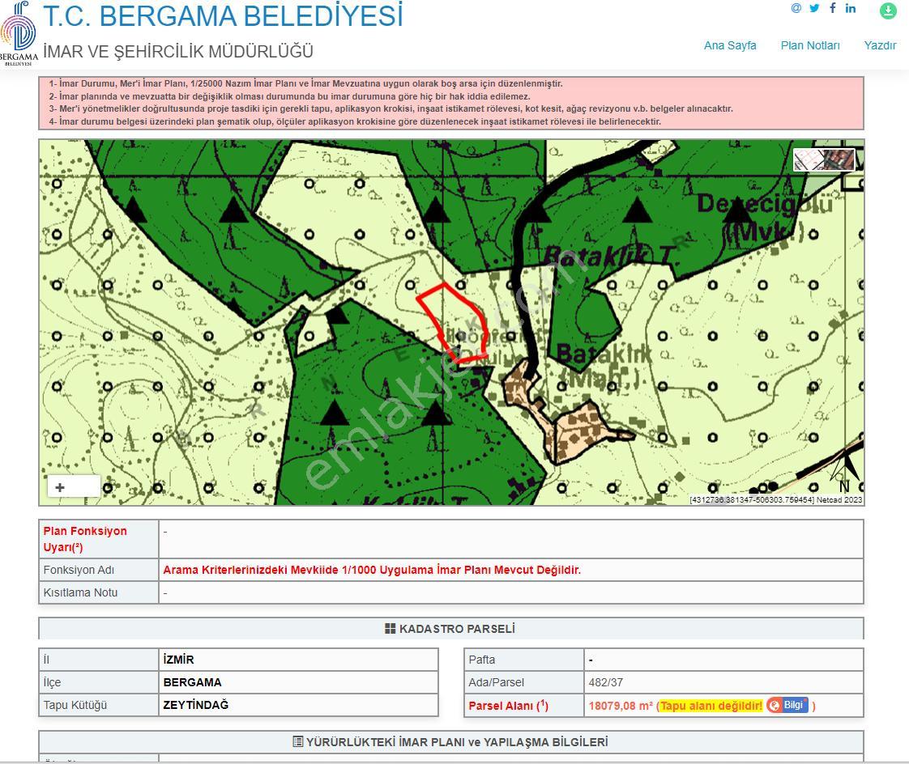Open the Twitter share icon
The image size is (909, 764).
tap(814, 8)
